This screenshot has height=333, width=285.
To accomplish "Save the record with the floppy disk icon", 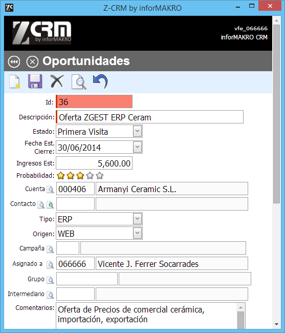I will coord(35,81).
